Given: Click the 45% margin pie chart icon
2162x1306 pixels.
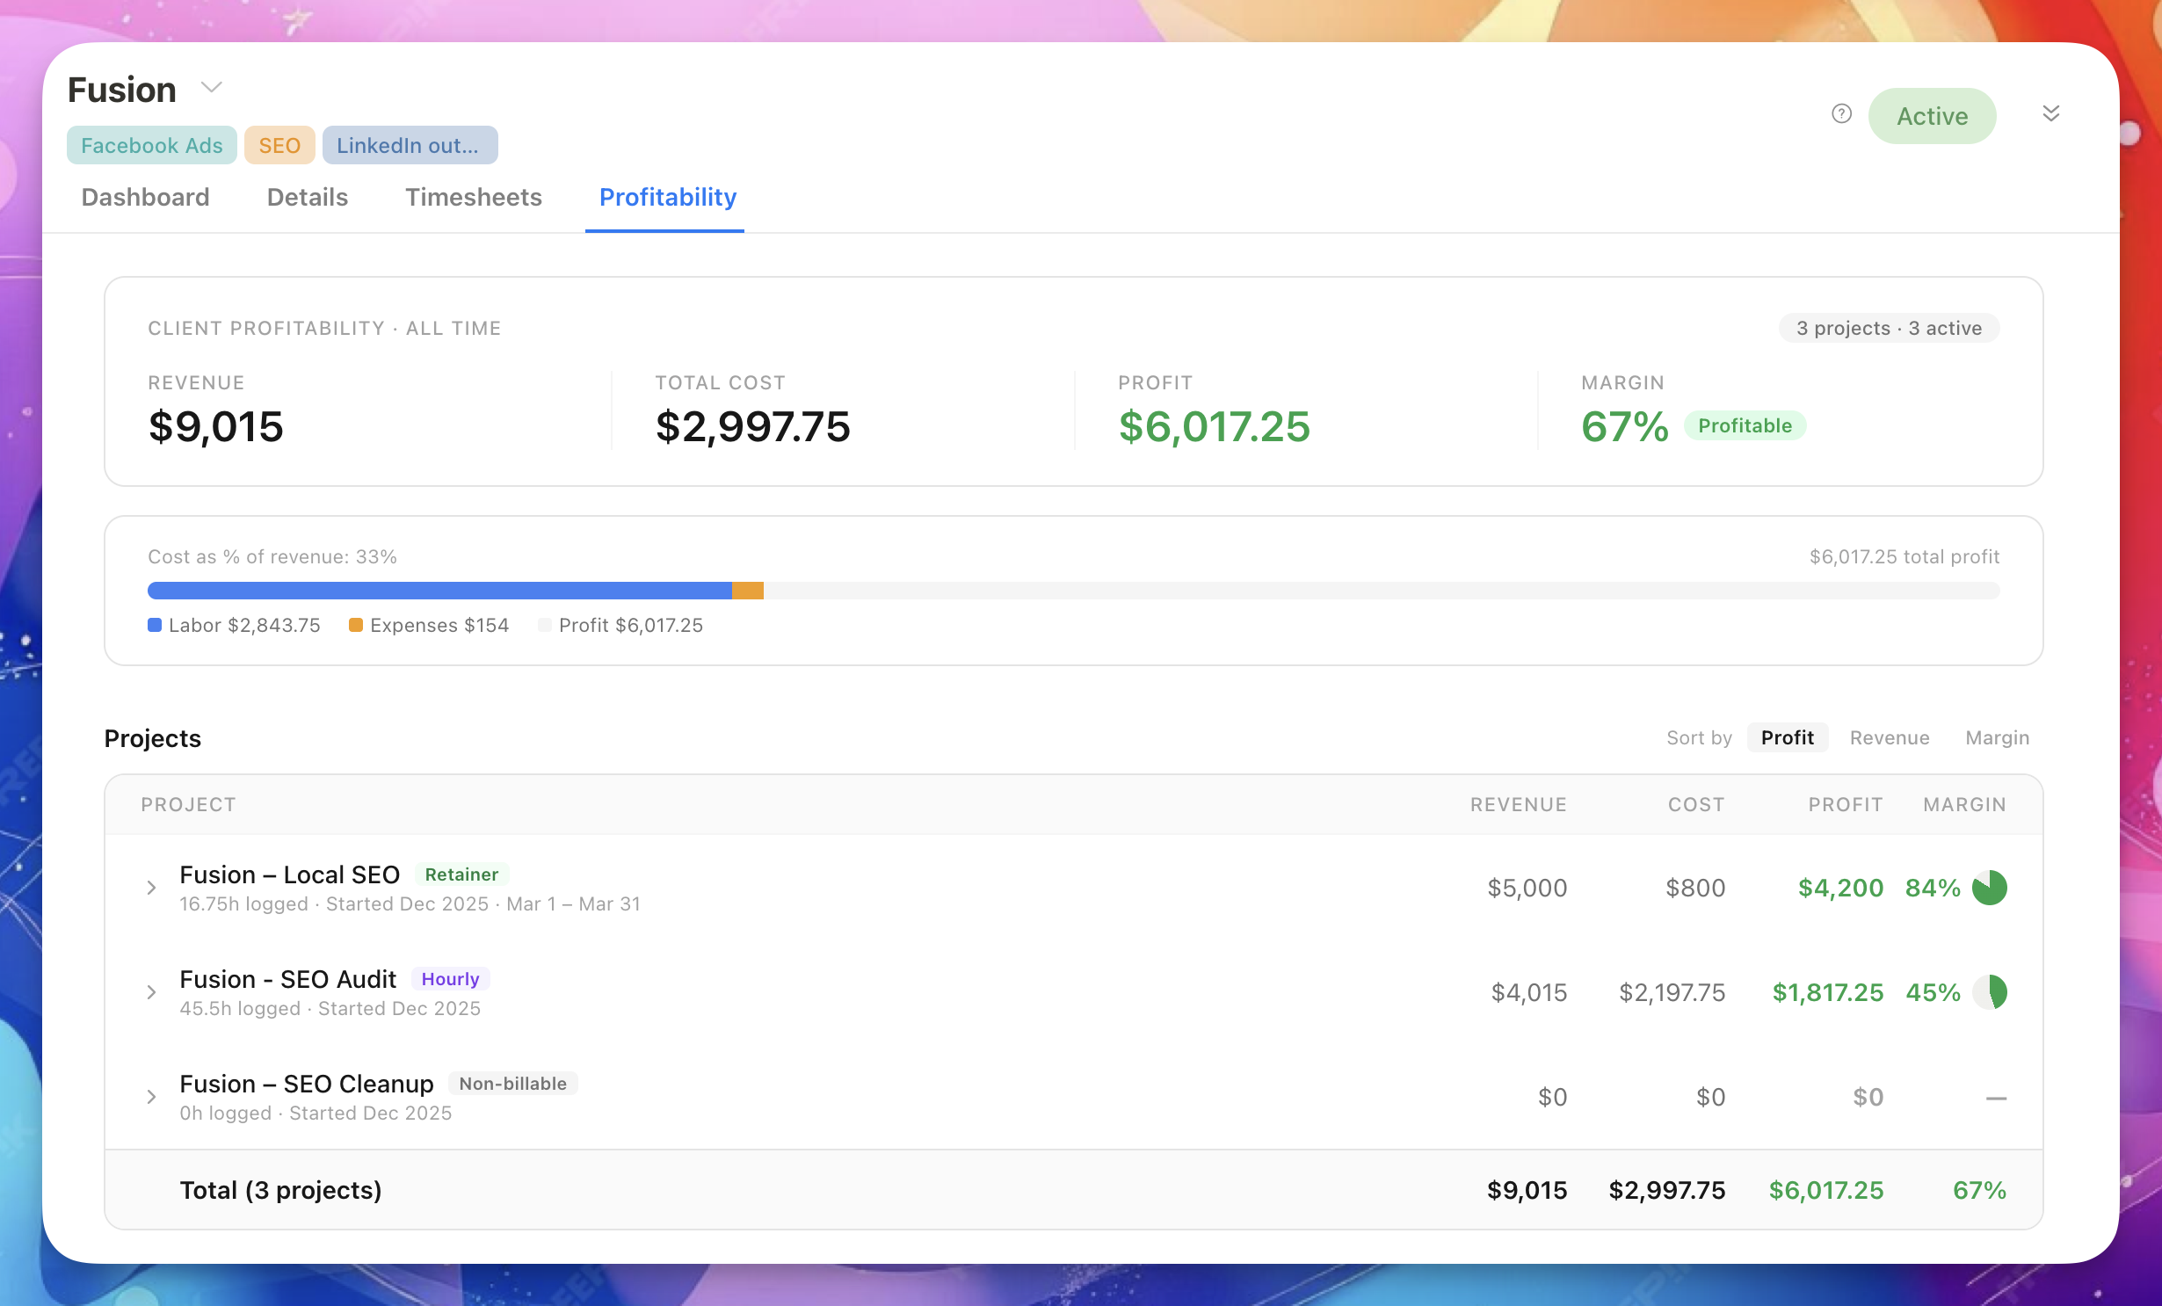Looking at the screenshot, I should click(1989, 992).
